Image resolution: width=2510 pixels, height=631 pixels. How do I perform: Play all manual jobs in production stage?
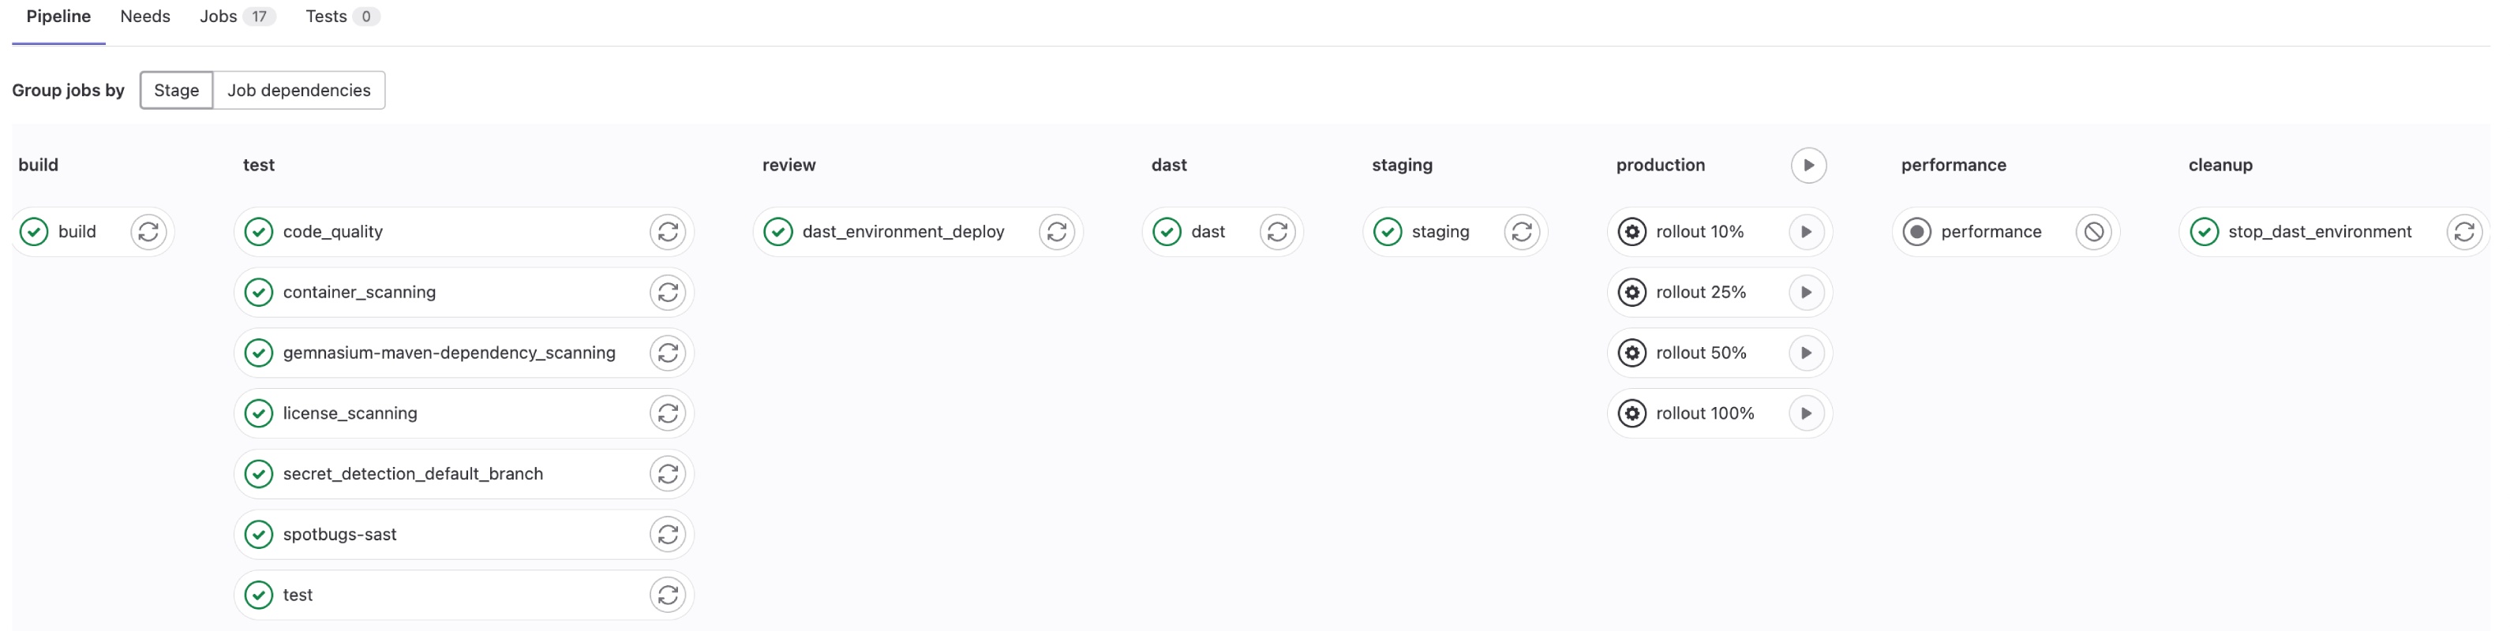(x=1808, y=165)
